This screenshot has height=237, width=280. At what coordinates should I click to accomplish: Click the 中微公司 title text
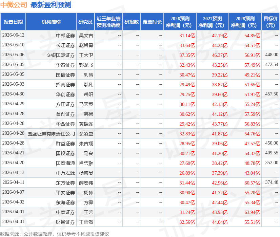click(x=14, y=5)
